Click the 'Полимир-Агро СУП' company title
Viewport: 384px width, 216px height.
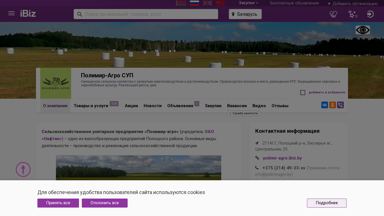tap(107, 75)
